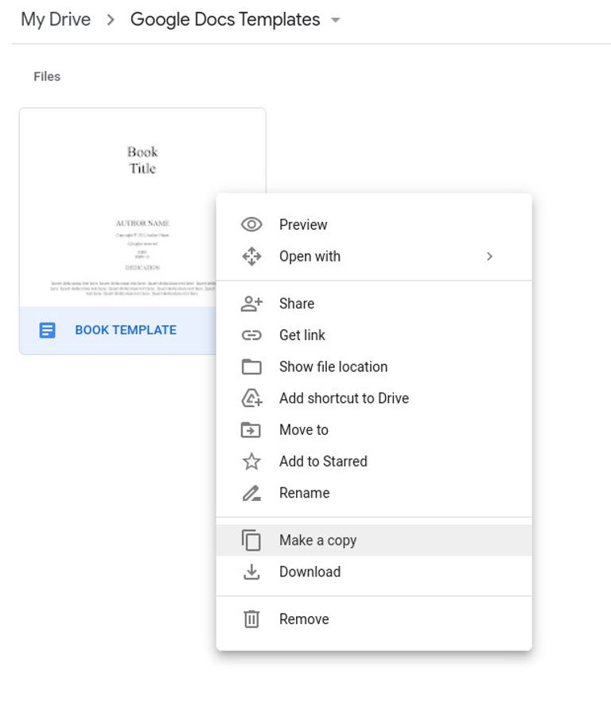Click the trash can icon for Remove
Image resolution: width=611 pixels, height=702 pixels.
tap(251, 619)
